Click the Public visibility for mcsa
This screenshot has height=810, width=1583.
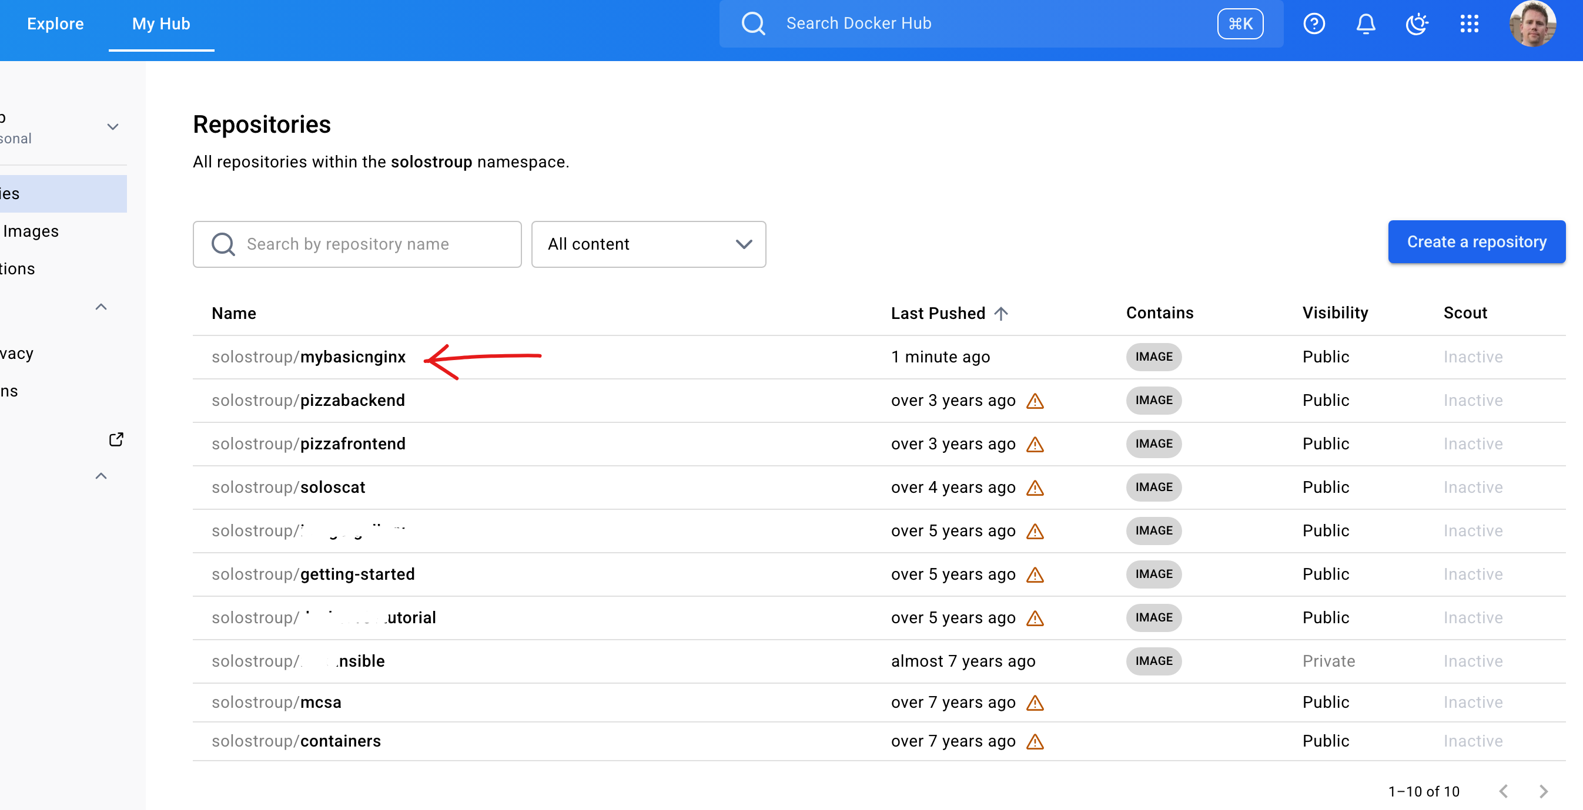[1326, 703]
